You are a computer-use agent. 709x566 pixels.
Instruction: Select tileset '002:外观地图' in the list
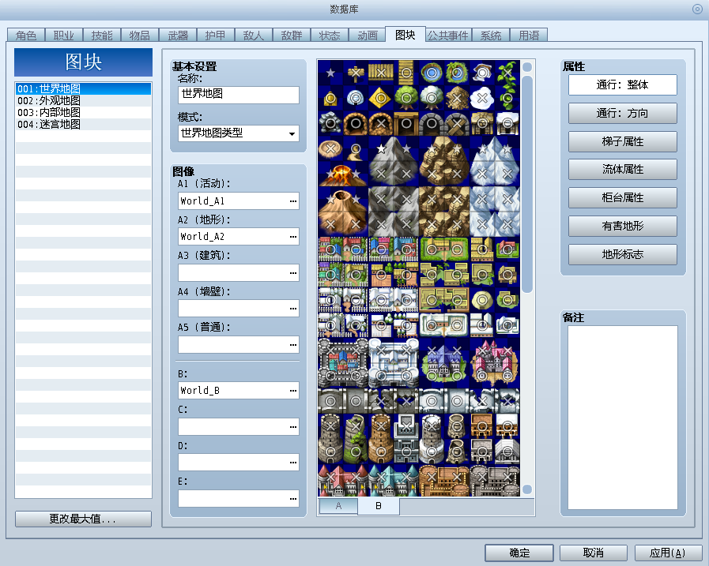pos(83,101)
